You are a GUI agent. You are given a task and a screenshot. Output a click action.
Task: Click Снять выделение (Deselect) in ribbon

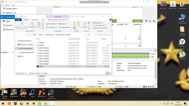(99, 25)
